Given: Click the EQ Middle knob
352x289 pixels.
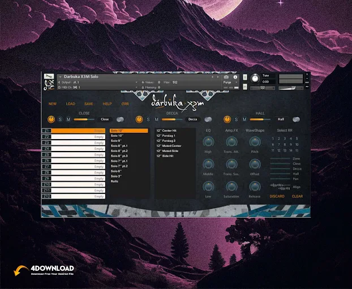Looking at the screenshot, I should pos(208,164).
